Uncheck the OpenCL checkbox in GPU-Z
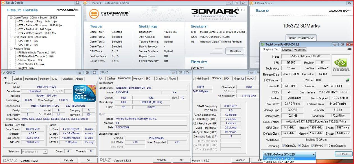Image resolution: width=354 pixels, height=164 pixels. coord(284,146)
